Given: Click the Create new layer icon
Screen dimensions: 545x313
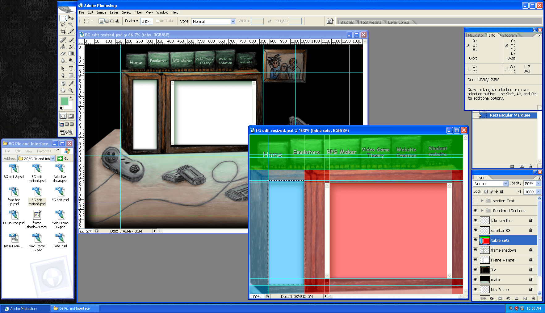Looking at the screenshot, I should 525,298.
